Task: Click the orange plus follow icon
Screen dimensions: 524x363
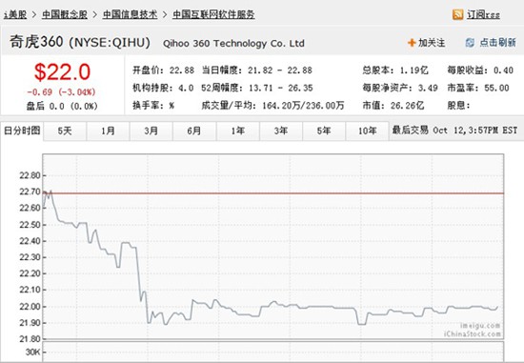Action: [x=412, y=43]
